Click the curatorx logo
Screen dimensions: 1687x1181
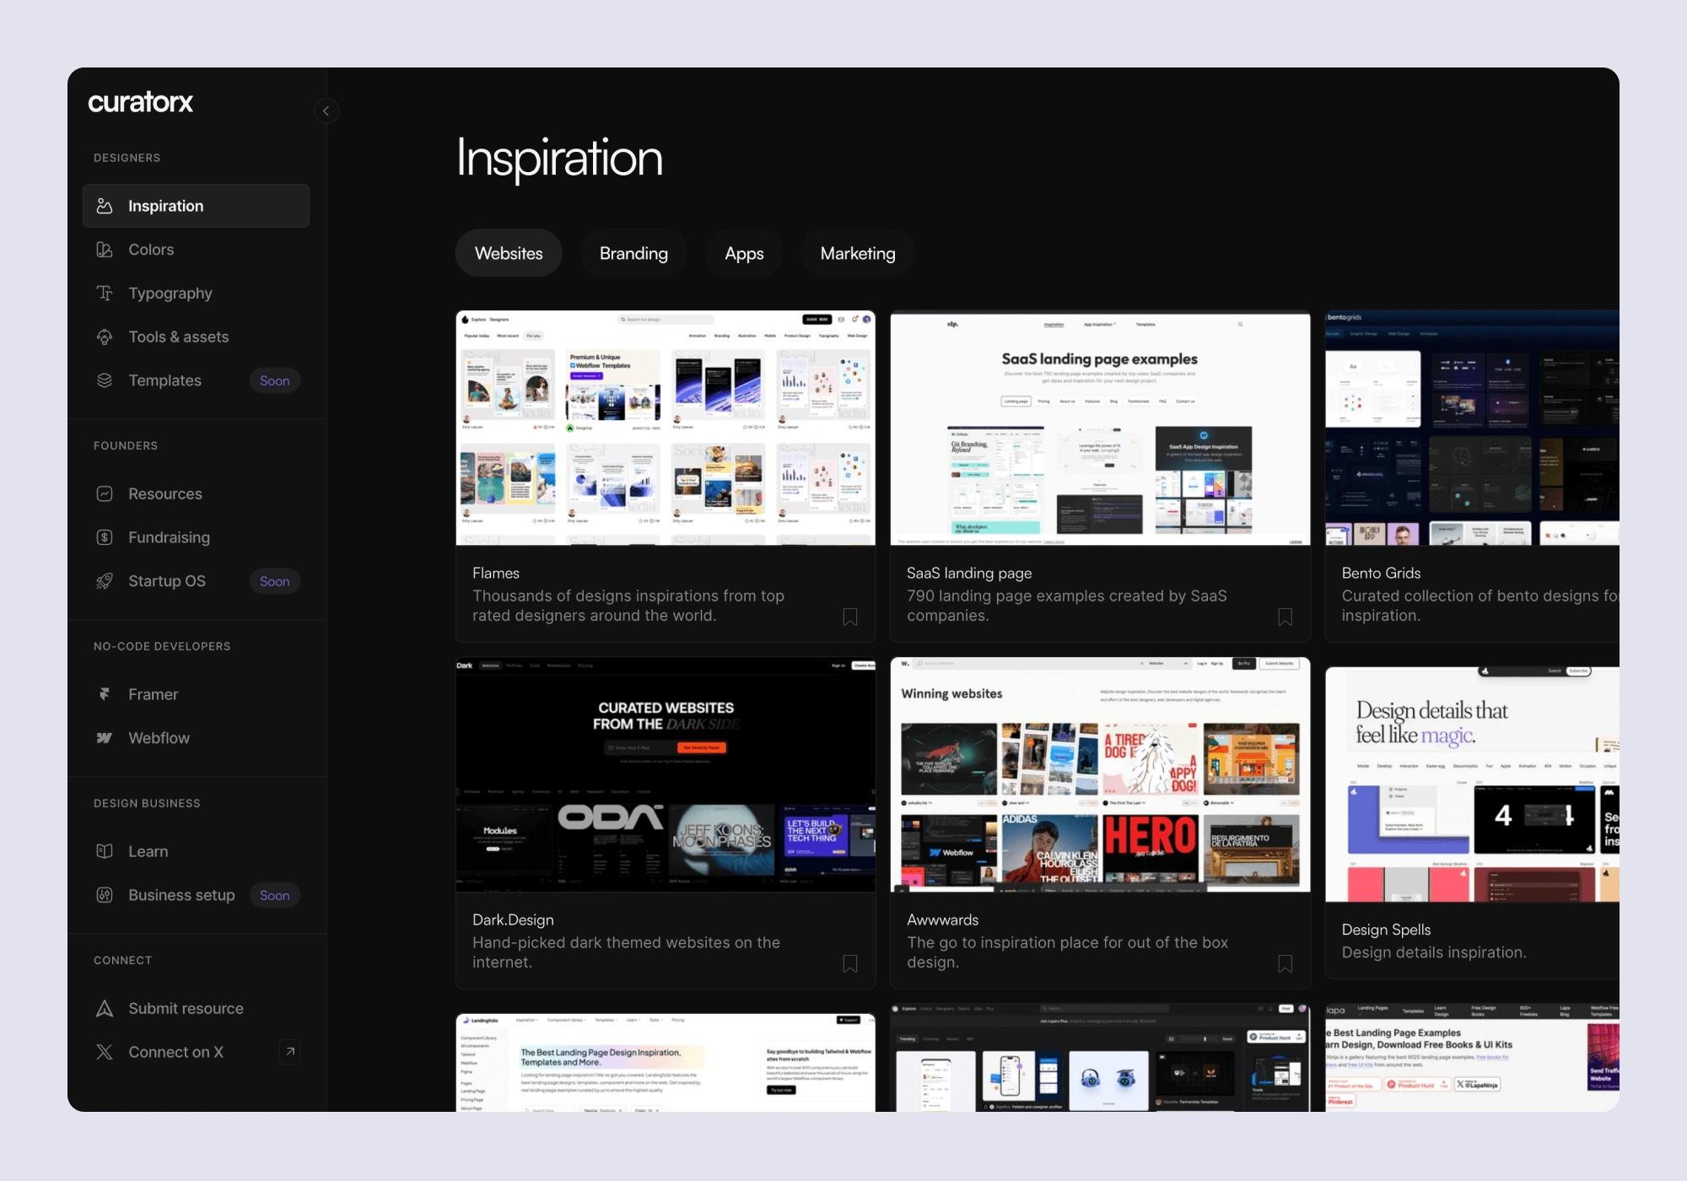pyautogui.click(x=140, y=102)
